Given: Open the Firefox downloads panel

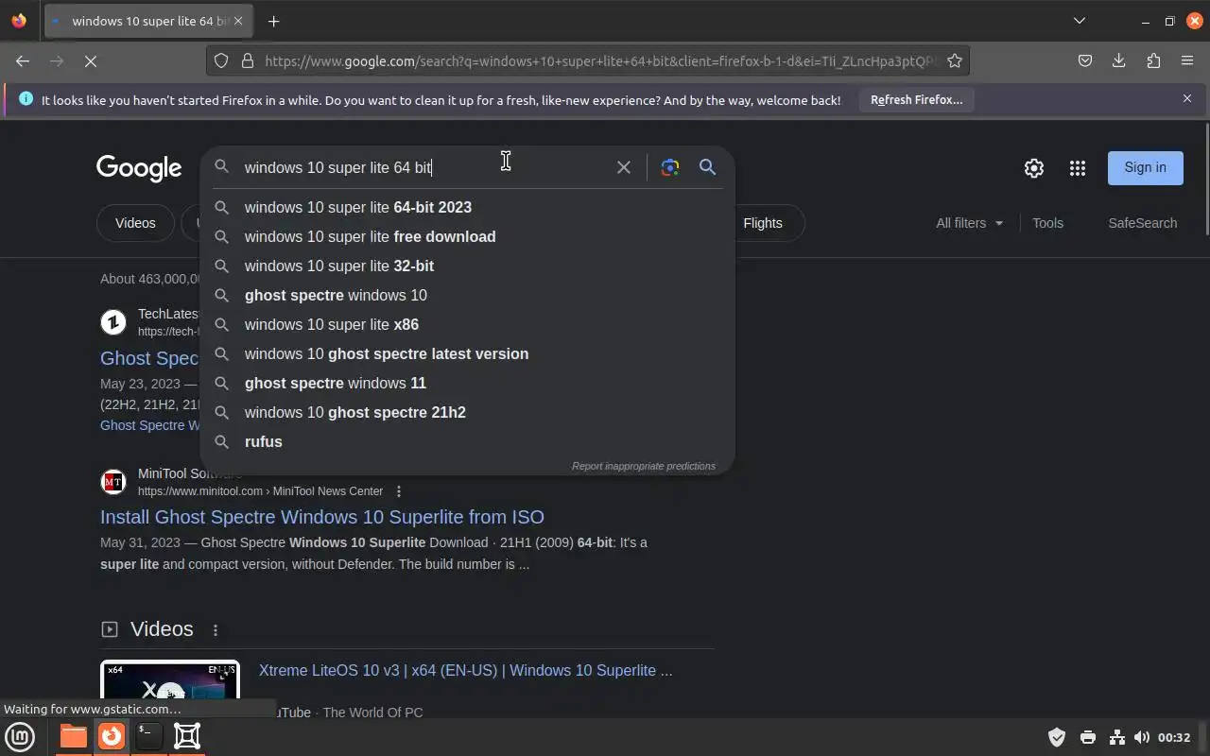Looking at the screenshot, I should 1119,60.
